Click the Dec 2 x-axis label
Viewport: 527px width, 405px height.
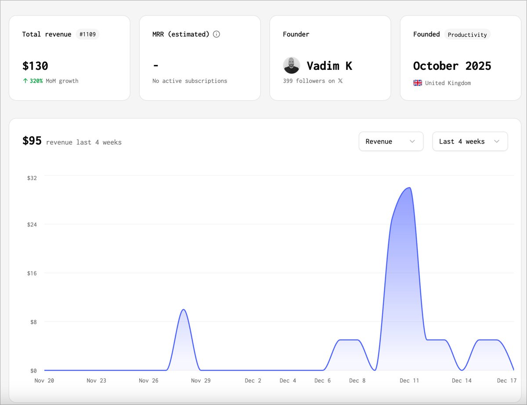click(253, 381)
